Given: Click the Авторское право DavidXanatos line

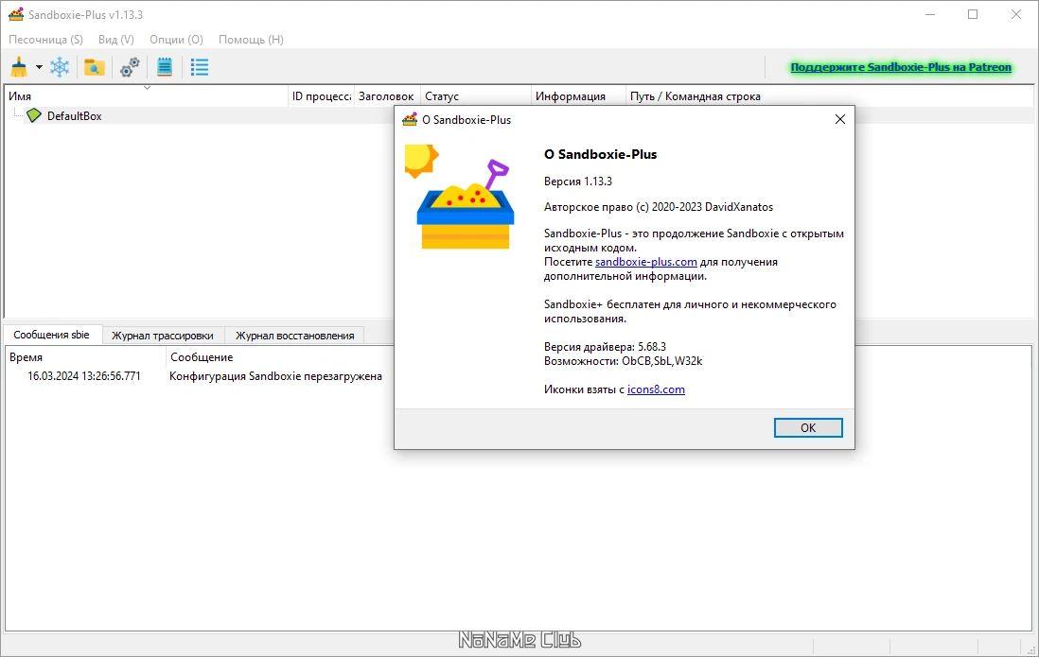Looking at the screenshot, I should (659, 207).
